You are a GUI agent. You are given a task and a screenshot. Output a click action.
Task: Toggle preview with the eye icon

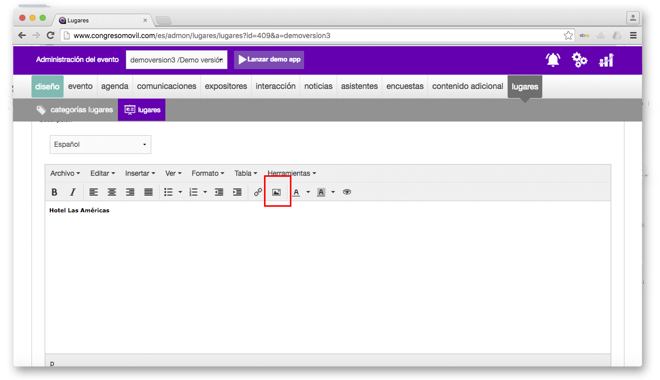coord(347,192)
